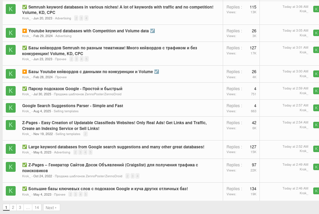319x214 pixels.
Task: Click the Jul 30, 2025 date link
Action: click(x=42, y=94)
